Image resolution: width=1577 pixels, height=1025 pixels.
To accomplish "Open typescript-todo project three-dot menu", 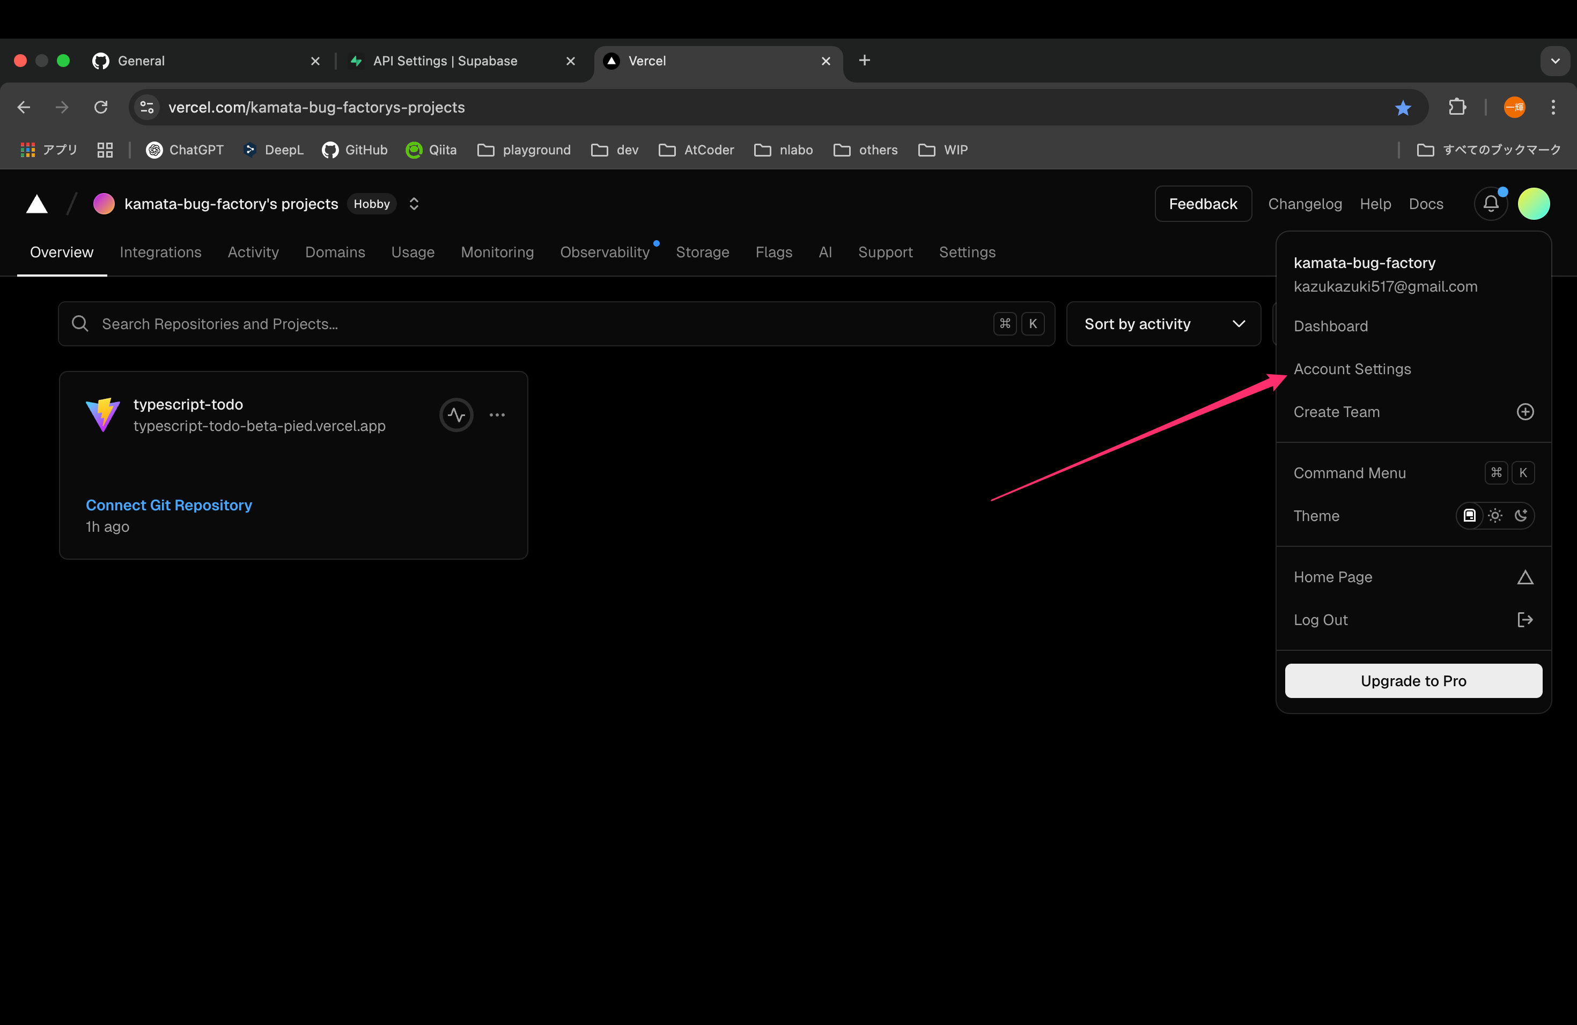I will [497, 415].
